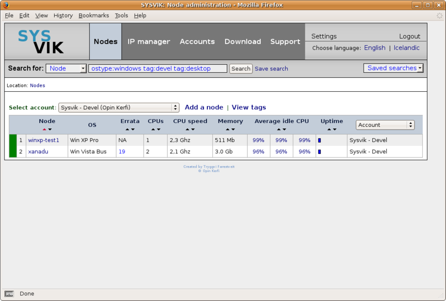446x301 pixels.
Task: Expand the Select account dropdown
Action: point(119,107)
